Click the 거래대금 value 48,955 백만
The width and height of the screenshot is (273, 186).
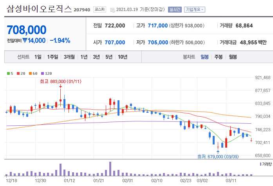(x=253, y=42)
